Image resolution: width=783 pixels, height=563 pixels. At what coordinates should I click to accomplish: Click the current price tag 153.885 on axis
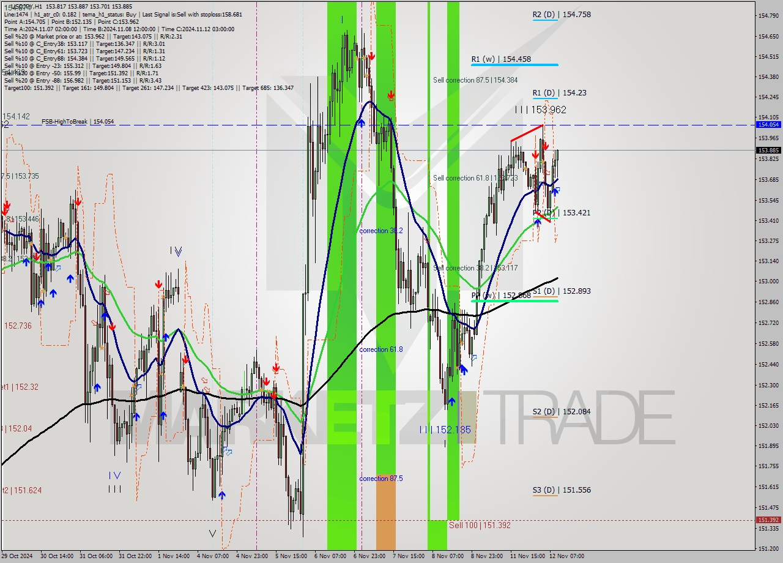tap(768, 150)
